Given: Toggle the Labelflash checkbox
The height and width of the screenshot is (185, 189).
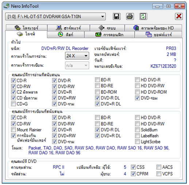Looking at the screenshot, I should (137, 135).
